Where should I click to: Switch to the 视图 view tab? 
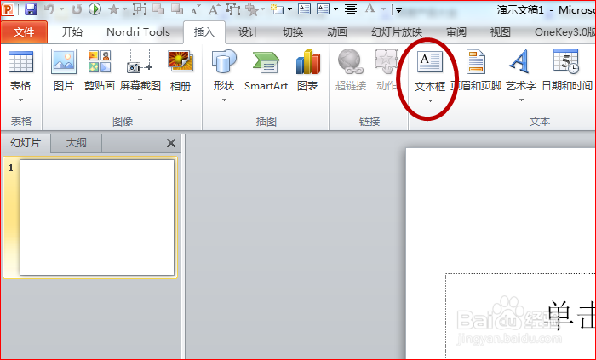501,32
